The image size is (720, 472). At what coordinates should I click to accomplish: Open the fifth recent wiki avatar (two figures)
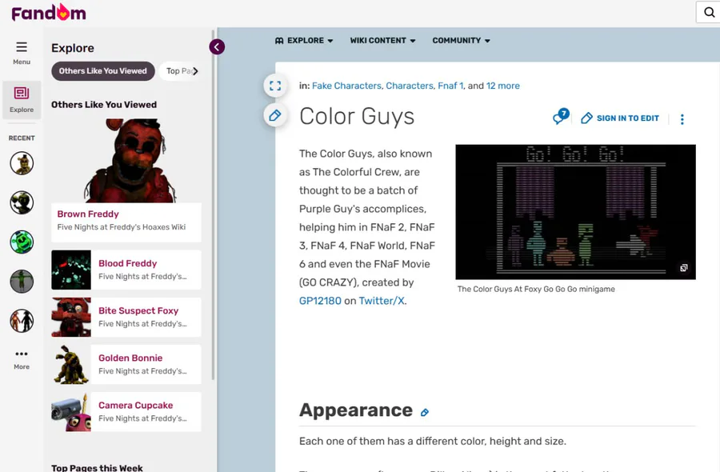click(x=22, y=321)
